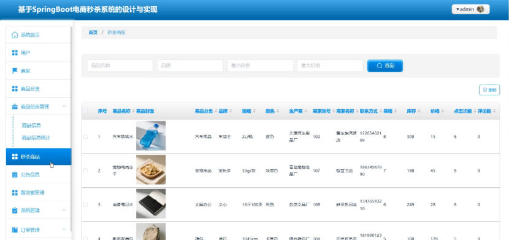
Task: Click the trash icon in 删除 button
Action: click(x=485, y=90)
